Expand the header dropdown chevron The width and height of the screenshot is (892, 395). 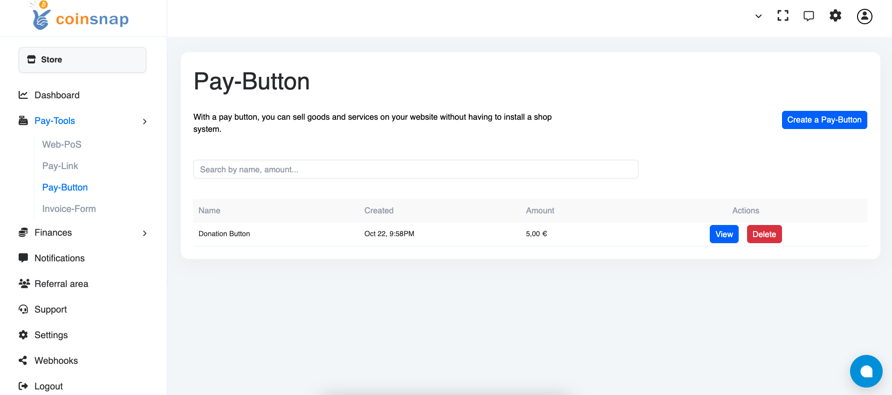coord(758,16)
